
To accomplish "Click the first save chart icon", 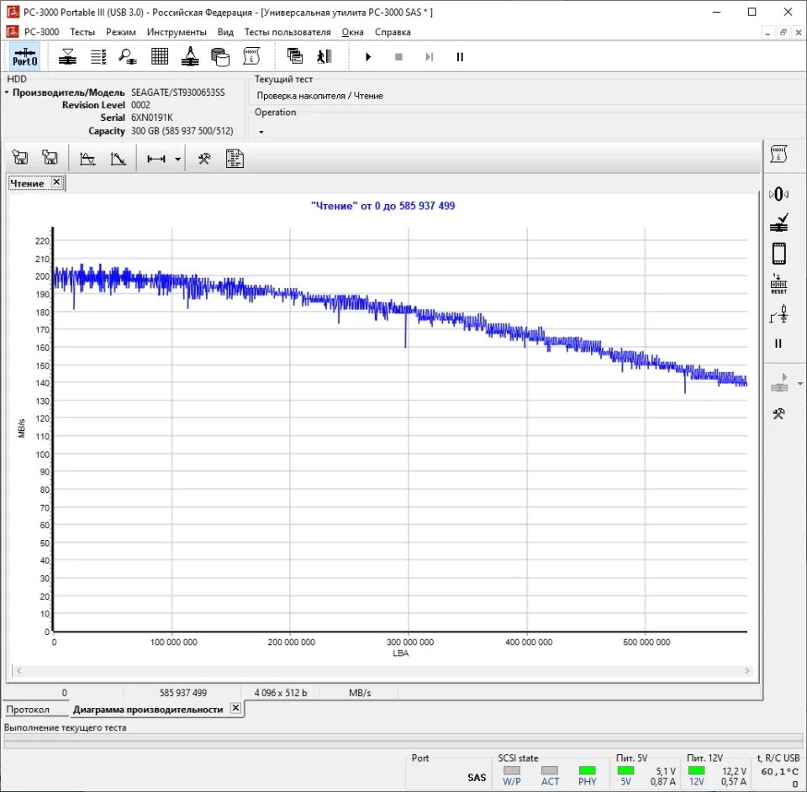I will (x=20, y=157).
